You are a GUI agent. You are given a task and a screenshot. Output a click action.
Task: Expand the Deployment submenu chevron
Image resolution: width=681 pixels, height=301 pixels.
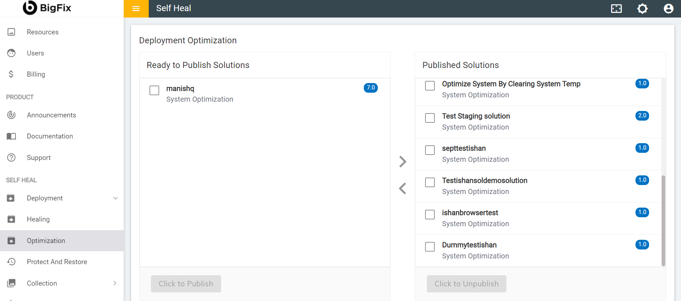(x=115, y=198)
